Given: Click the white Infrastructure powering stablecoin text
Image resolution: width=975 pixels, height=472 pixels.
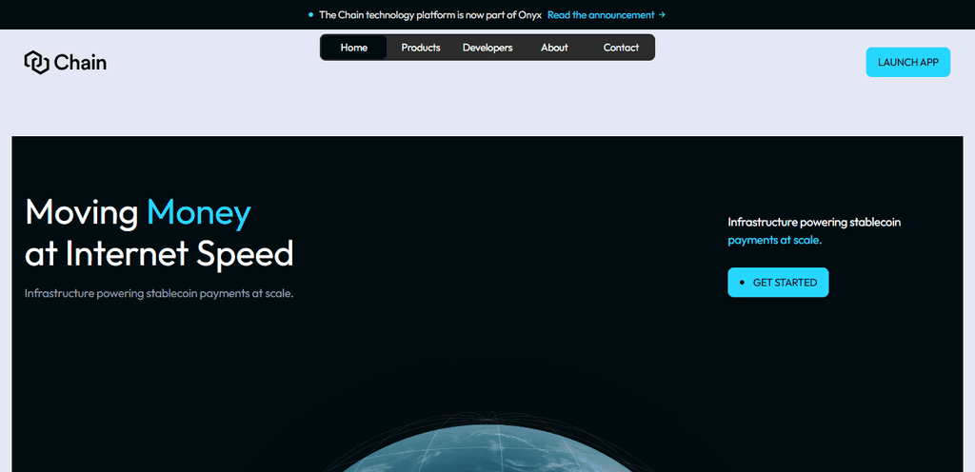Looking at the screenshot, I should click(x=815, y=222).
